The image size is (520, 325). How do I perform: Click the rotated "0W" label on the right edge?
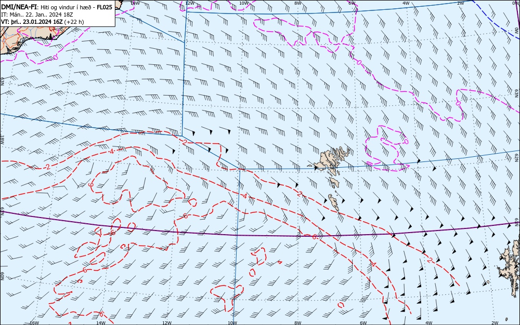pyautogui.click(x=517, y=30)
